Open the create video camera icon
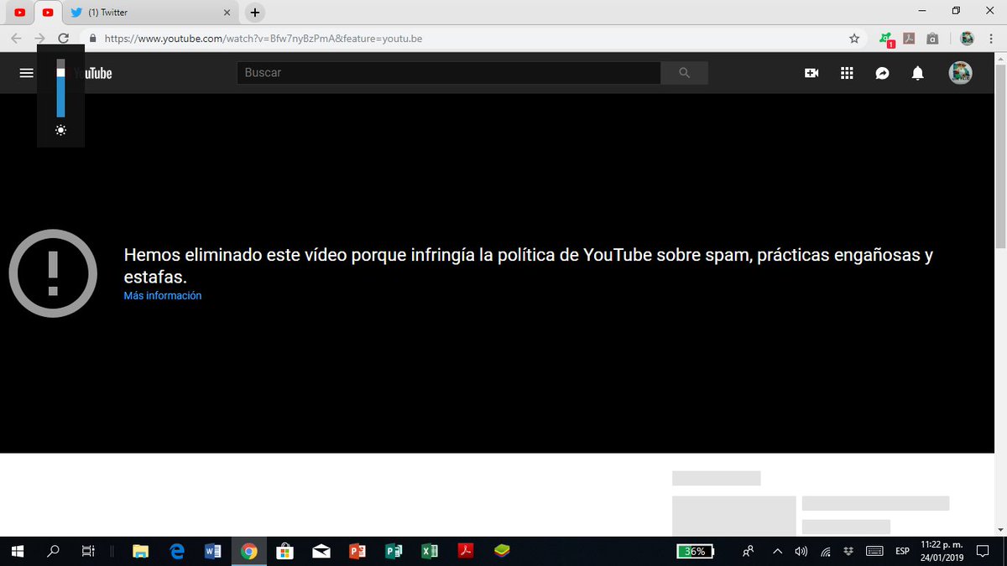 811,73
